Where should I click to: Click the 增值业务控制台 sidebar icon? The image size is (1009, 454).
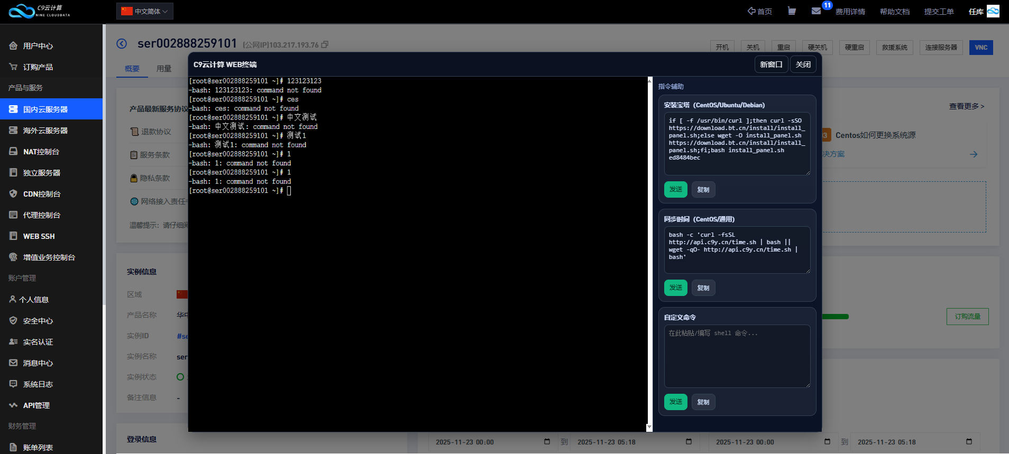[x=13, y=257]
